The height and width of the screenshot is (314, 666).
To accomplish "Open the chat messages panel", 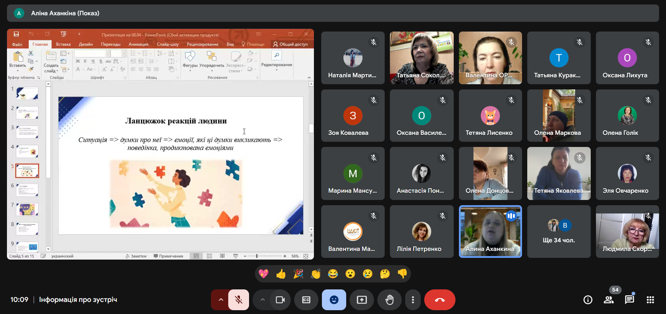I will (629, 300).
